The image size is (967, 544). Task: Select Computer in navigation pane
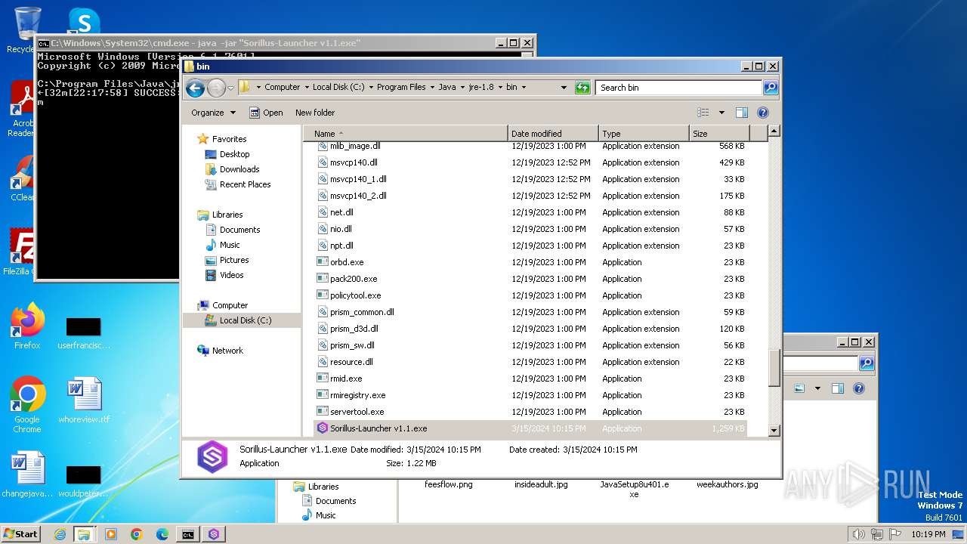pyautogui.click(x=230, y=305)
